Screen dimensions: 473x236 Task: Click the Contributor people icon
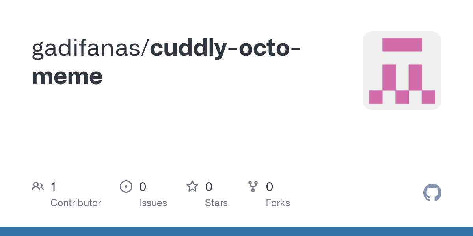(38, 186)
